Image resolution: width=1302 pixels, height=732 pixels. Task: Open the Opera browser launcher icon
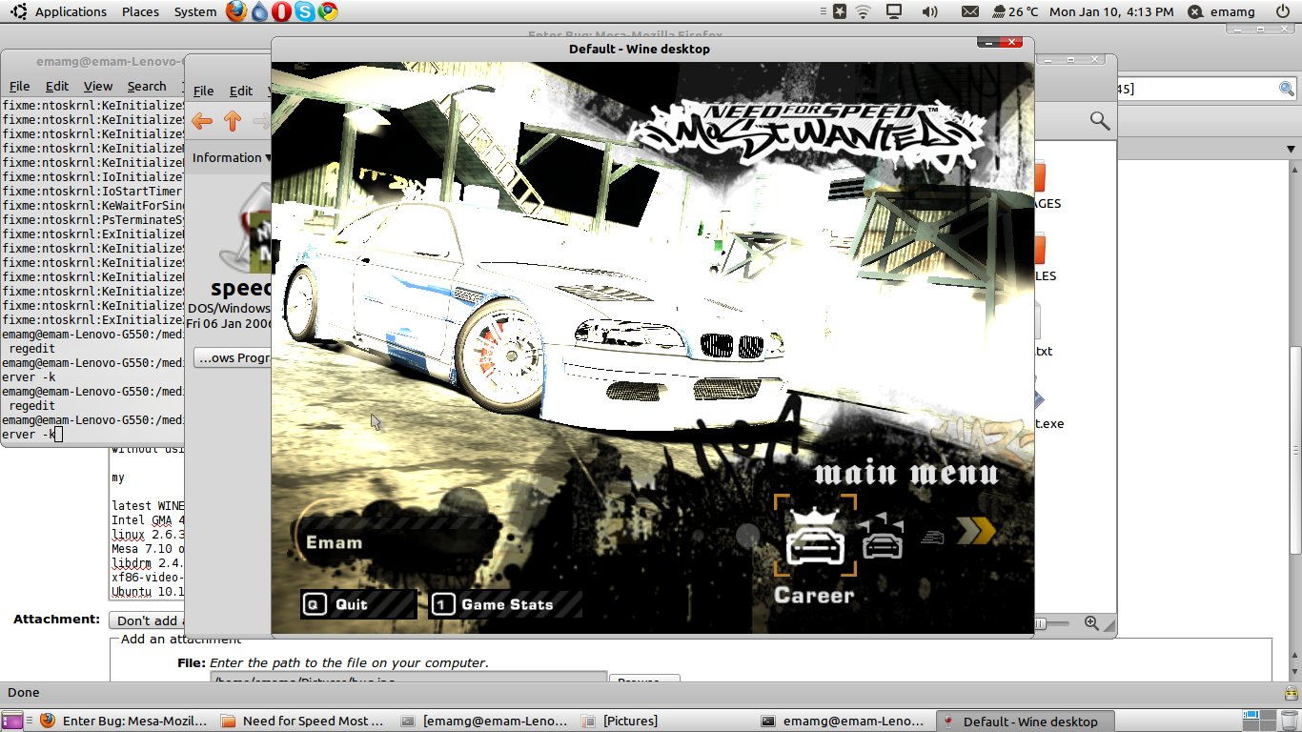click(x=282, y=11)
